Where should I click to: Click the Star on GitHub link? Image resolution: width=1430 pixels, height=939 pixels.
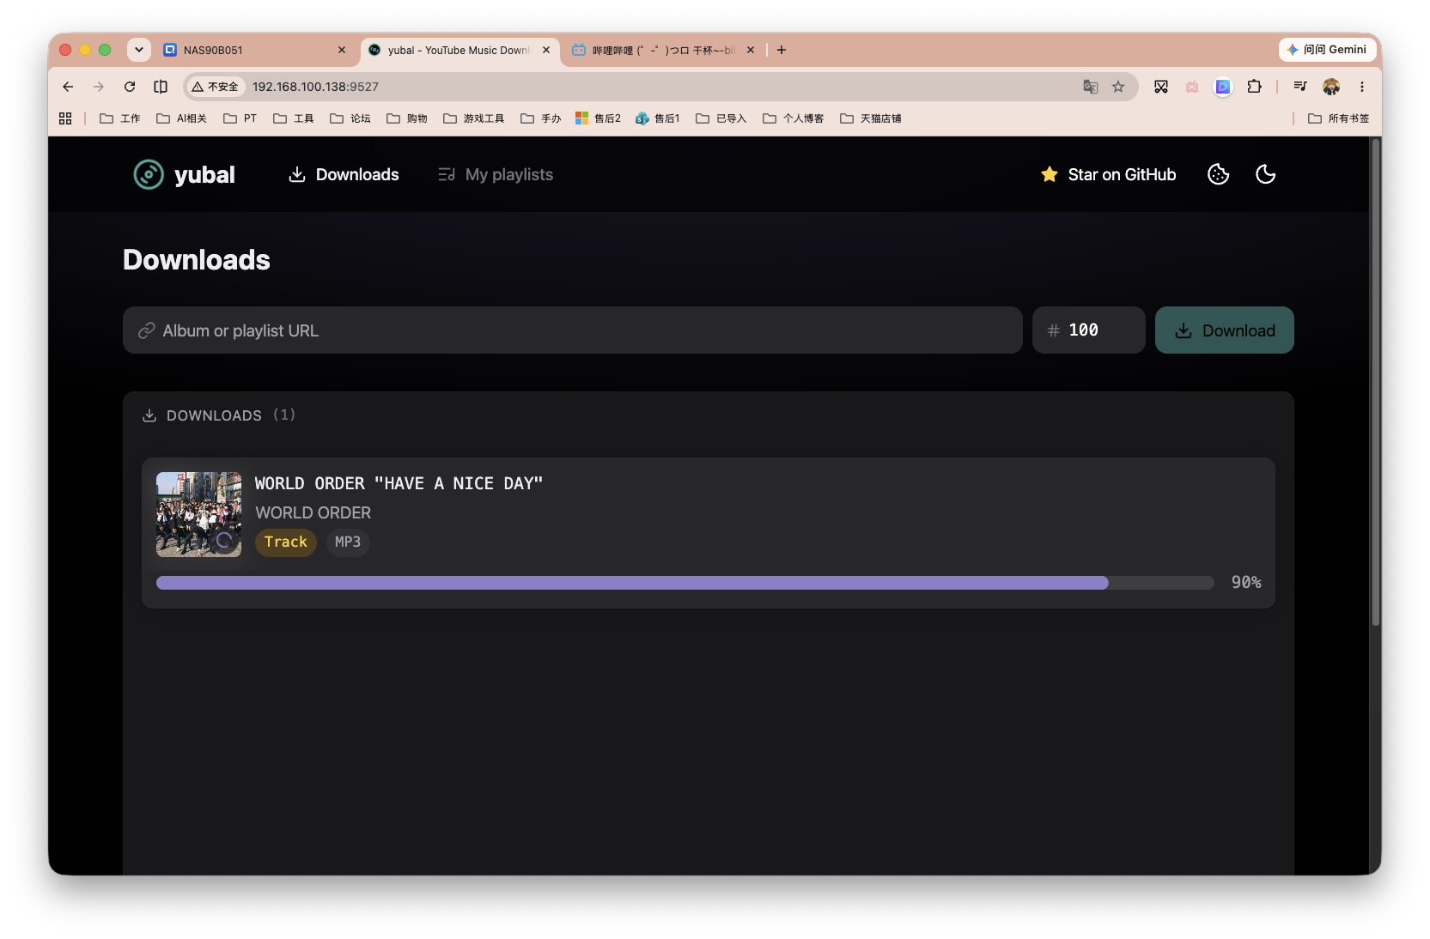click(1108, 174)
